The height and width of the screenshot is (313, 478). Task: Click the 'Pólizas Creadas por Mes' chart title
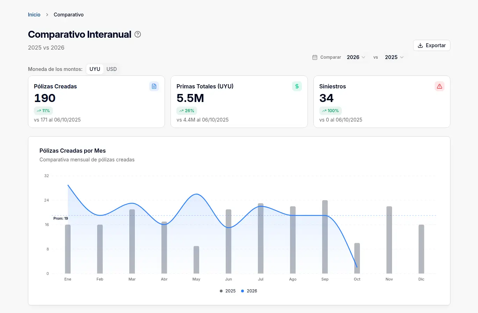tap(73, 151)
